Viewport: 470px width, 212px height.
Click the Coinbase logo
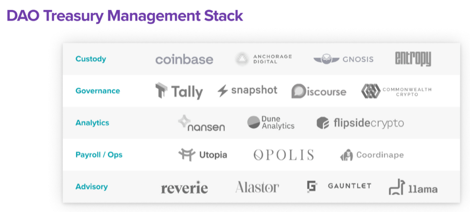click(x=184, y=59)
